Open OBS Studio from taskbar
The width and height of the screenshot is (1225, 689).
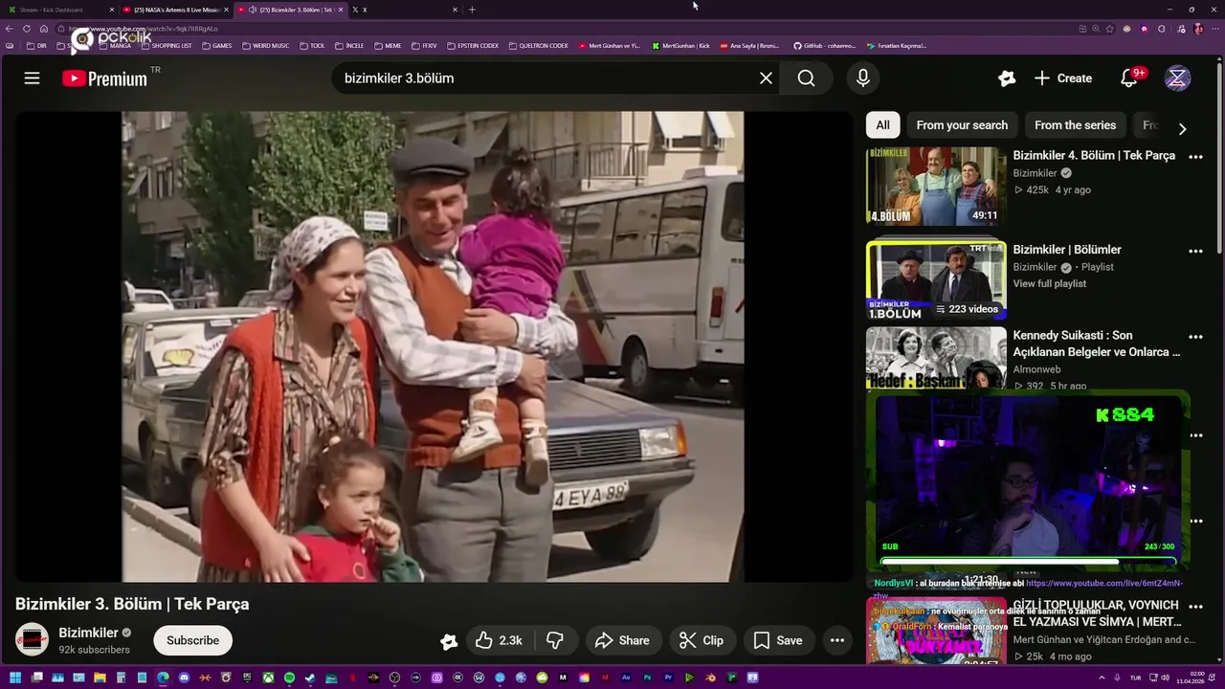click(393, 678)
